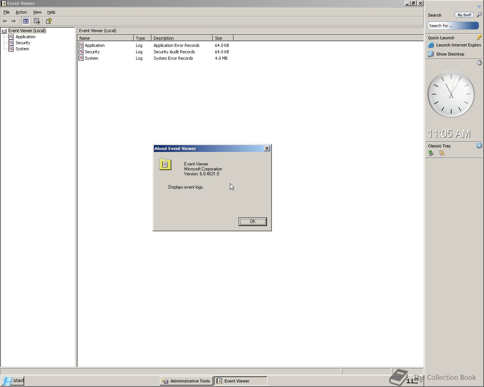The height and width of the screenshot is (387, 484).
Task: Select Security log in the console tree
Action: pos(23,43)
